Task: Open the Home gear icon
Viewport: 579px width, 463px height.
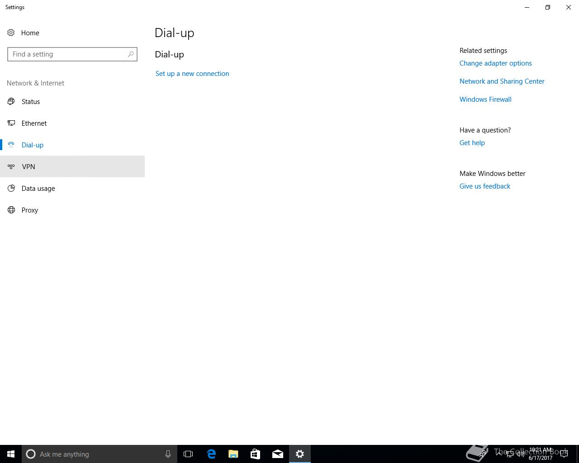Action: [x=11, y=33]
